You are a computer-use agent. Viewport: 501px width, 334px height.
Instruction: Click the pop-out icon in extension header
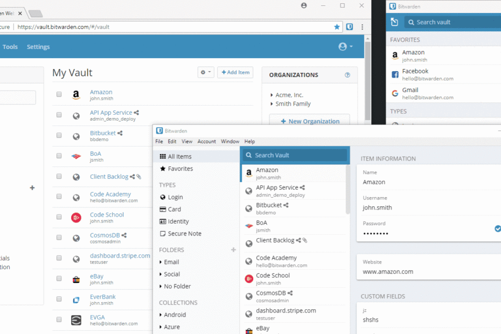[x=394, y=22]
